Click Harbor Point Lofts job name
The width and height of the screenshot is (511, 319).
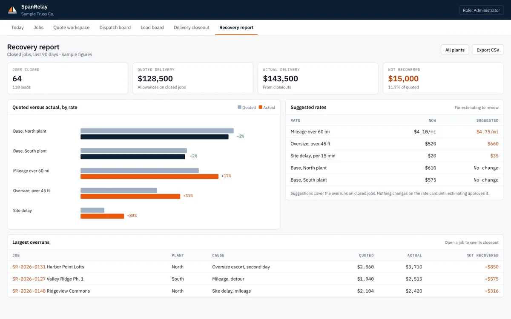pos(65,267)
